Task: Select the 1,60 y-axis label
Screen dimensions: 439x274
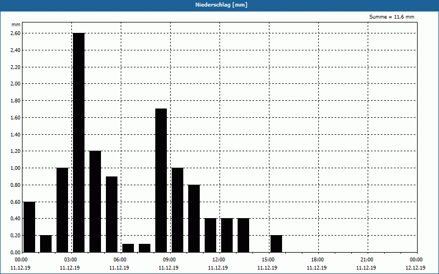Action: (15, 118)
